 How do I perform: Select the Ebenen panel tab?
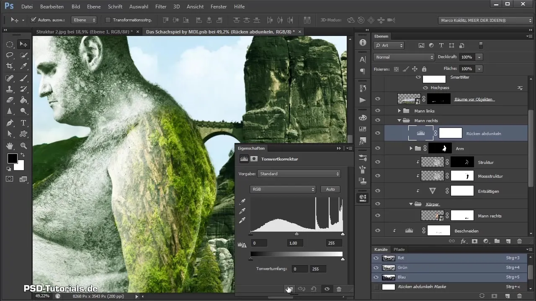point(381,36)
